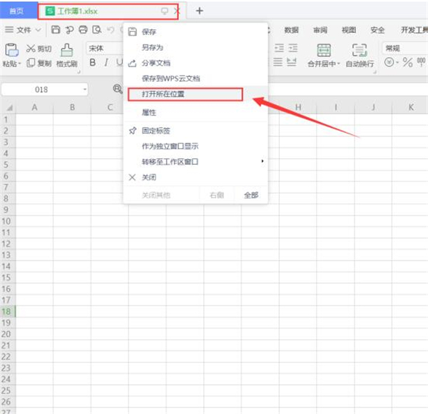Screen dimensions: 428x414
Task: Click the currency format icon
Action: point(389,62)
